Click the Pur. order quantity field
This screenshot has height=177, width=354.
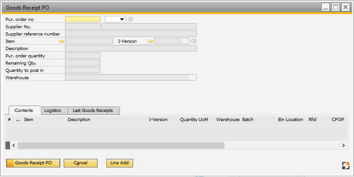83,56
